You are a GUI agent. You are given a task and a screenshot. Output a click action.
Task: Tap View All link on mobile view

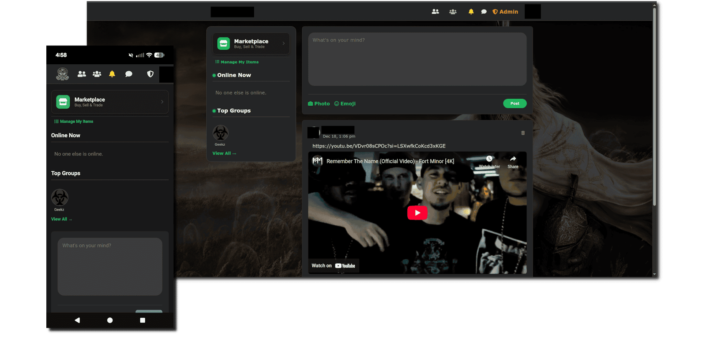(61, 219)
